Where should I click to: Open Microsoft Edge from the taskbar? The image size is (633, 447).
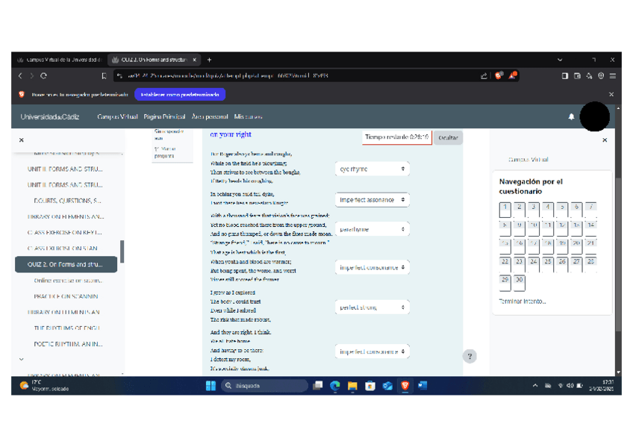(335, 386)
